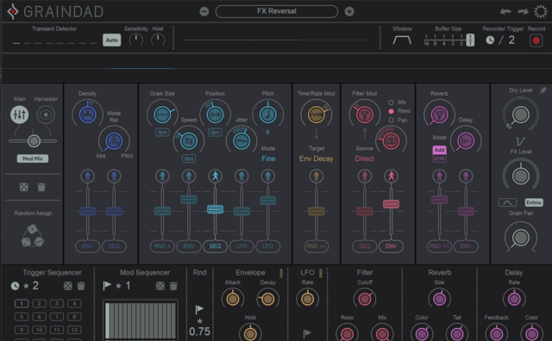
Task: Toggle Trigger Sequencer step 7
Action: [57, 317]
